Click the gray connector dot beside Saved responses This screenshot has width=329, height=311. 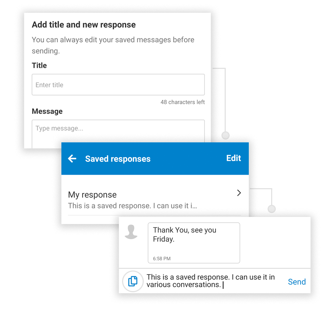pos(225,135)
